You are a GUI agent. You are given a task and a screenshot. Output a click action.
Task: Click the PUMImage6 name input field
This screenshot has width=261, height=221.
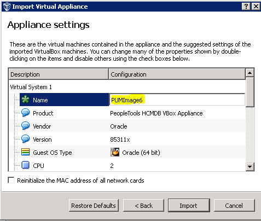(x=177, y=100)
